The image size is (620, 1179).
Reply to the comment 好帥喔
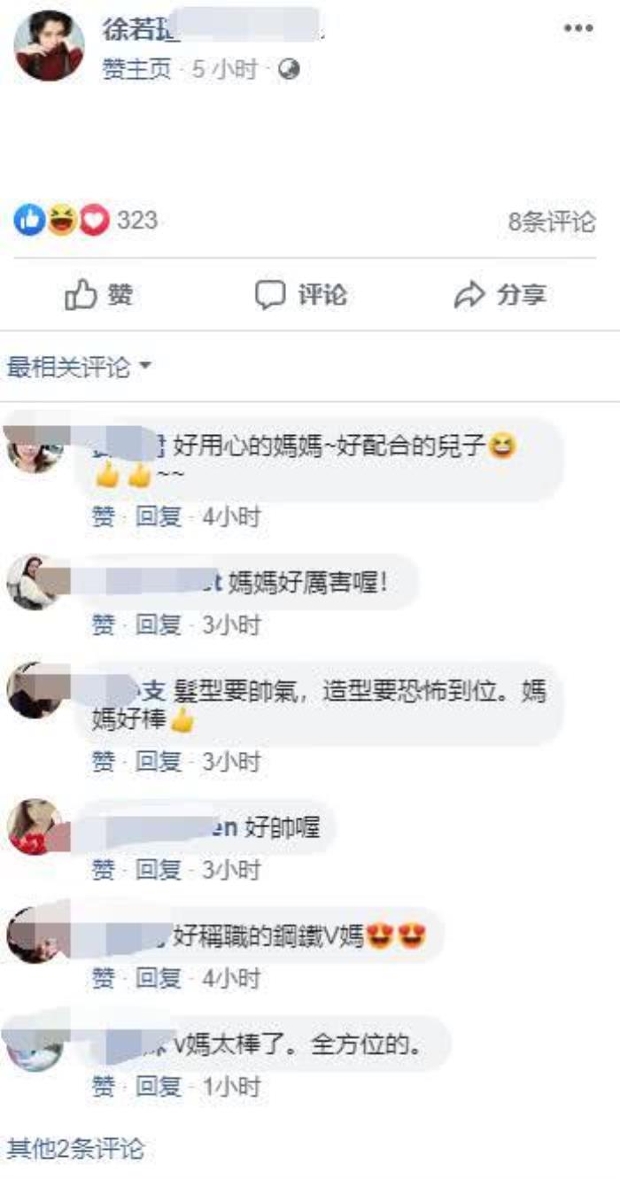tap(158, 870)
